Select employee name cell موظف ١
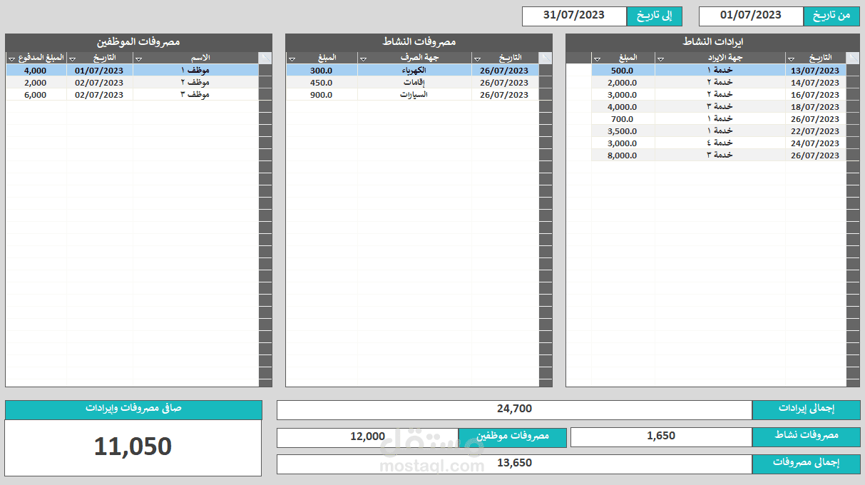Image resolution: width=865 pixels, height=485 pixels. pos(195,71)
